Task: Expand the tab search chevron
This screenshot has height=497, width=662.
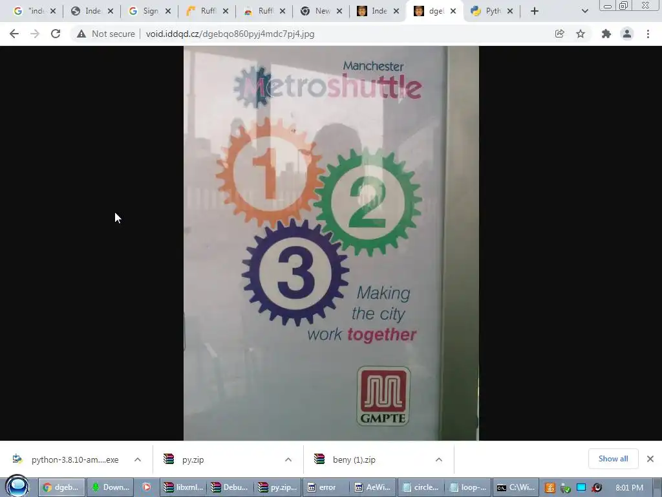Action: 584,11
